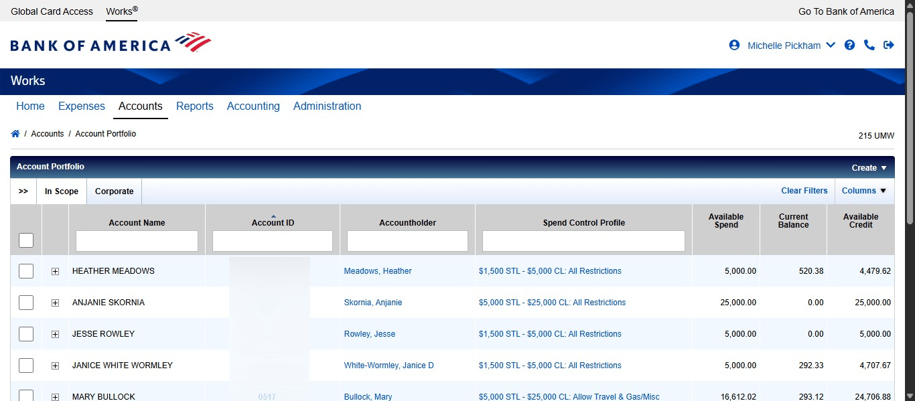Viewport: 915px width, 401px height.
Task: Select the Works tab at top
Action: pyautogui.click(x=122, y=11)
